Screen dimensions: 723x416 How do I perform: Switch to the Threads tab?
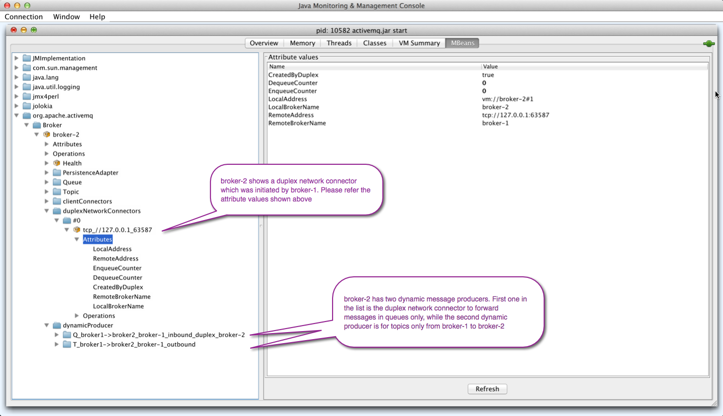(339, 43)
